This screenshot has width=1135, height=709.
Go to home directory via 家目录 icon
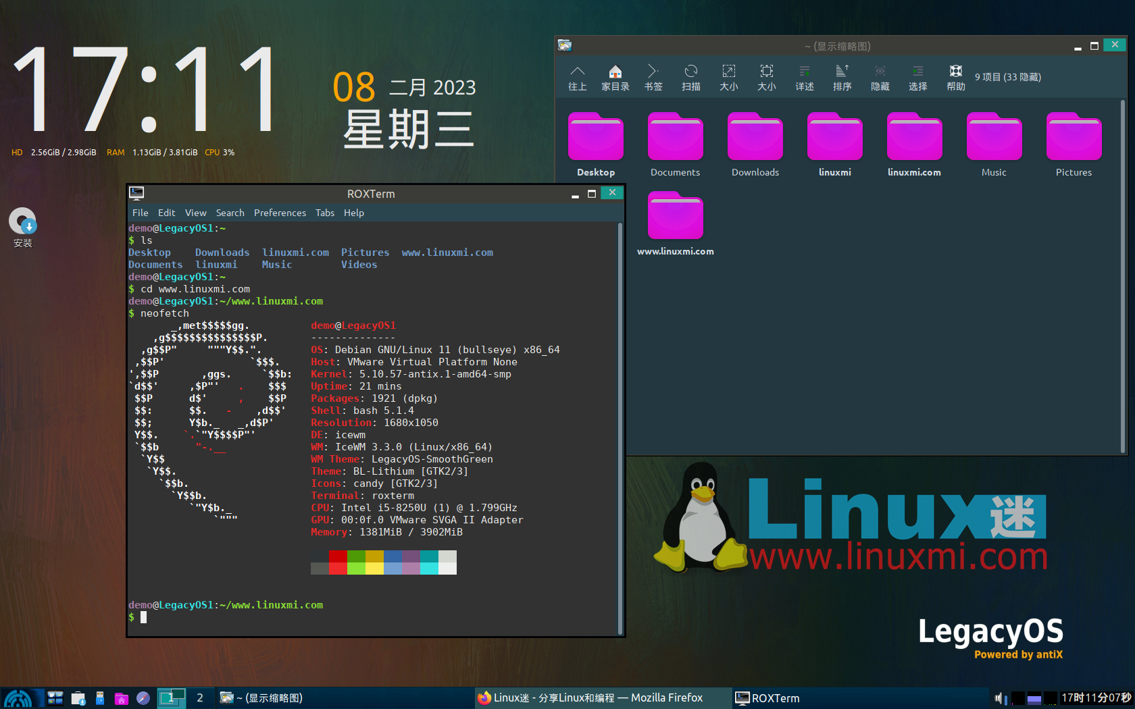[x=615, y=78]
